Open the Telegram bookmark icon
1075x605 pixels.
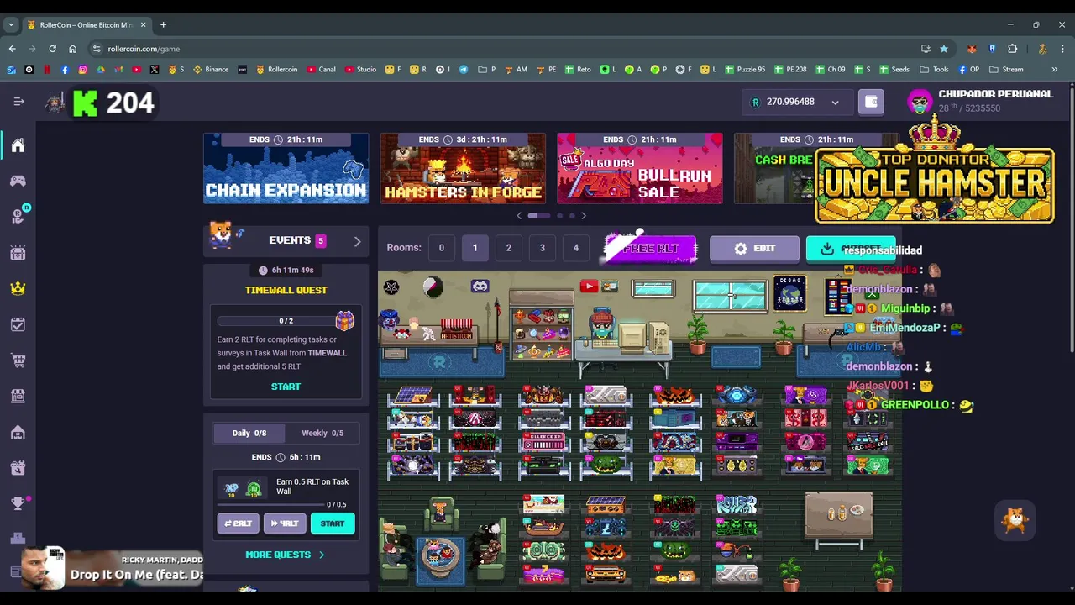[x=464, y=69]
